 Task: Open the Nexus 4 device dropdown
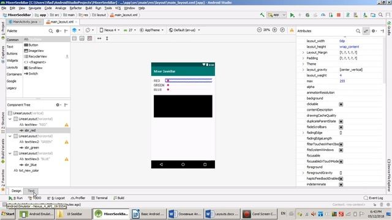(x=110, y=30)
